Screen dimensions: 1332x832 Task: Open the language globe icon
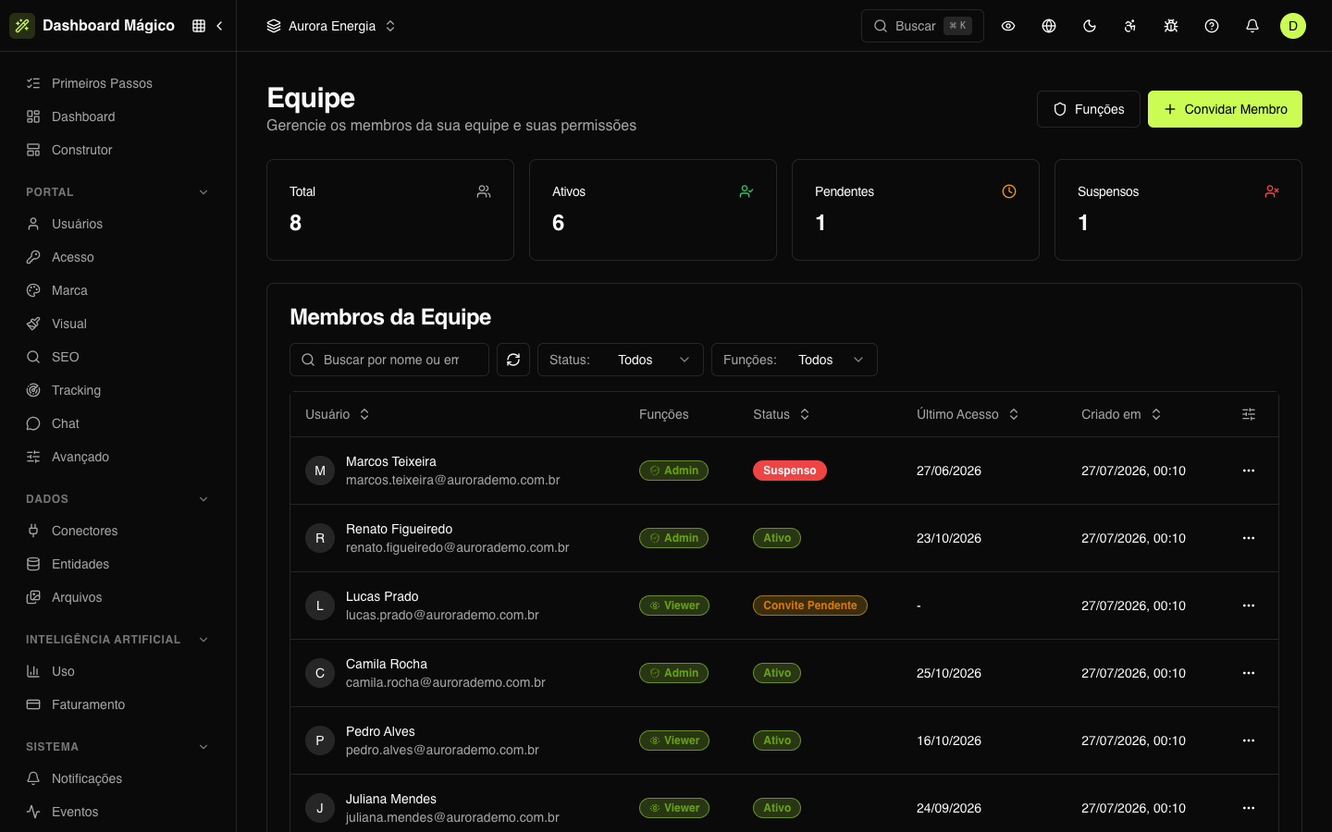[1049, 26]
